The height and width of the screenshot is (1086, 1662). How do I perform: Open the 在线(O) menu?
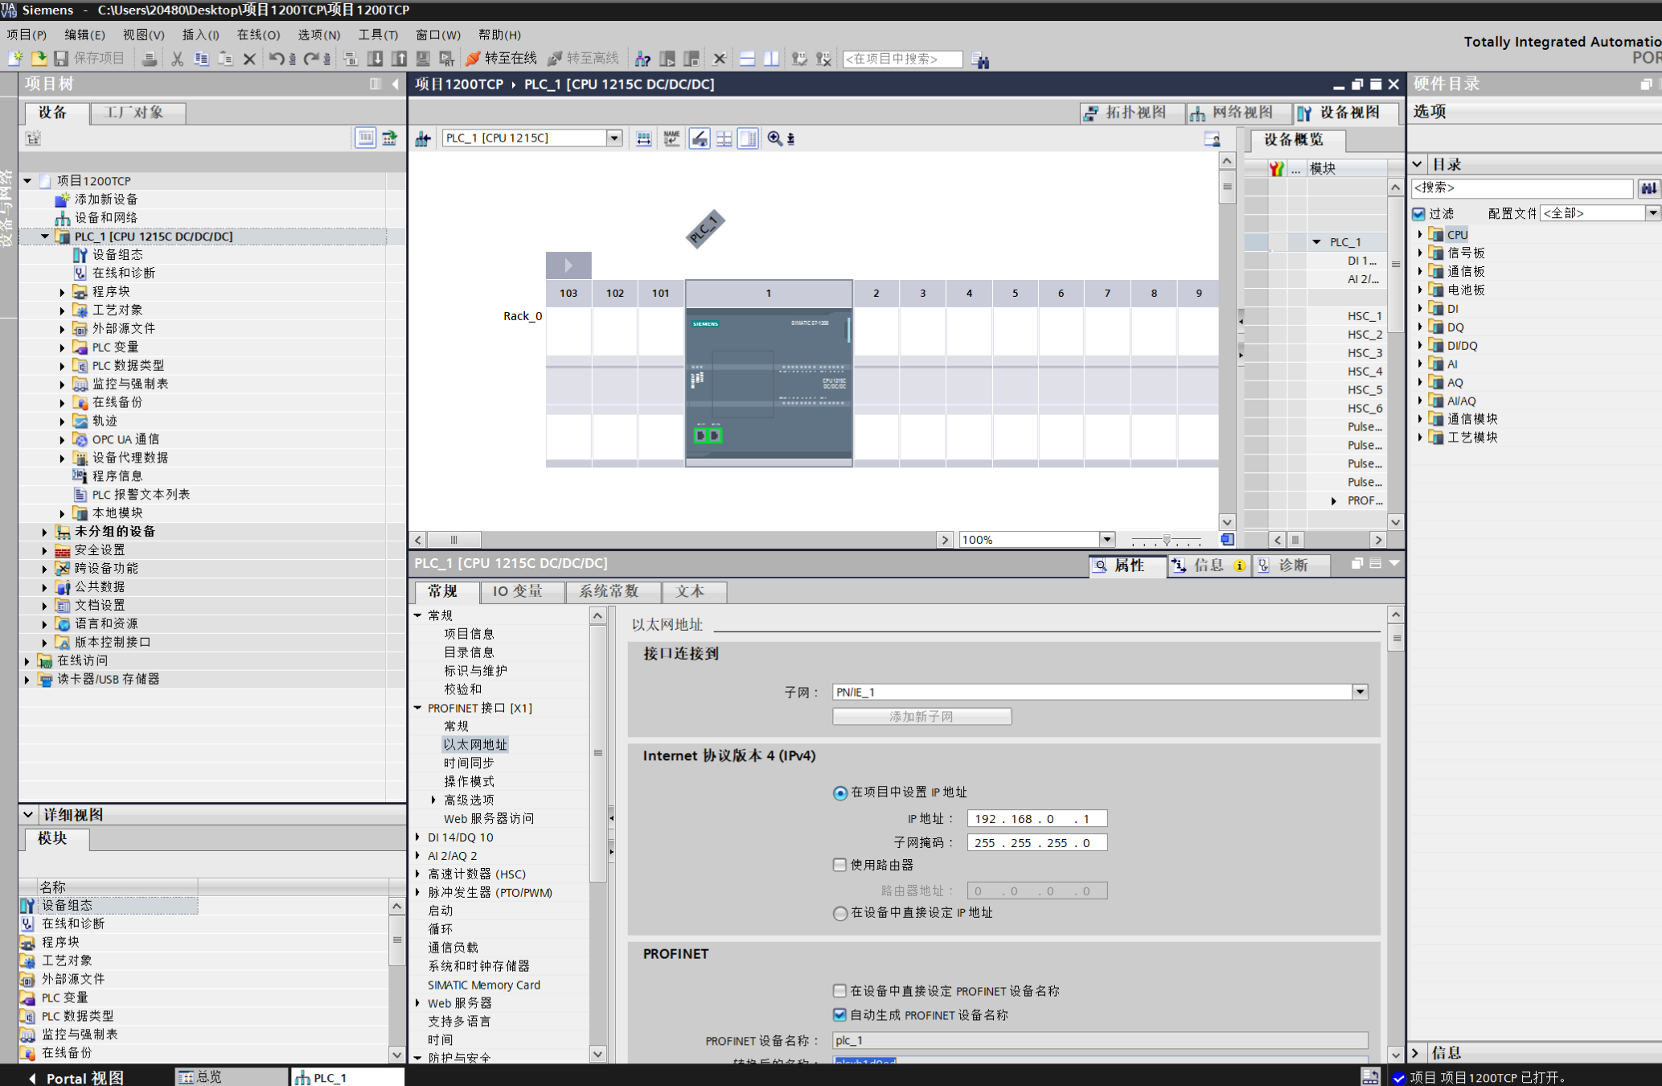(258, 35)
